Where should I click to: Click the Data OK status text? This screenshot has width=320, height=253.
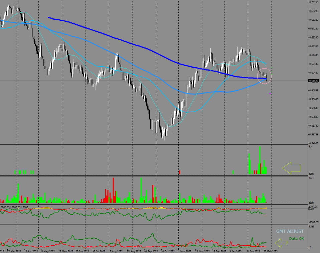296,238
